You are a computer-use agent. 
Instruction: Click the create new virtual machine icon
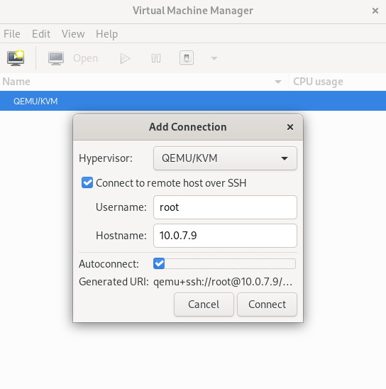16,58
